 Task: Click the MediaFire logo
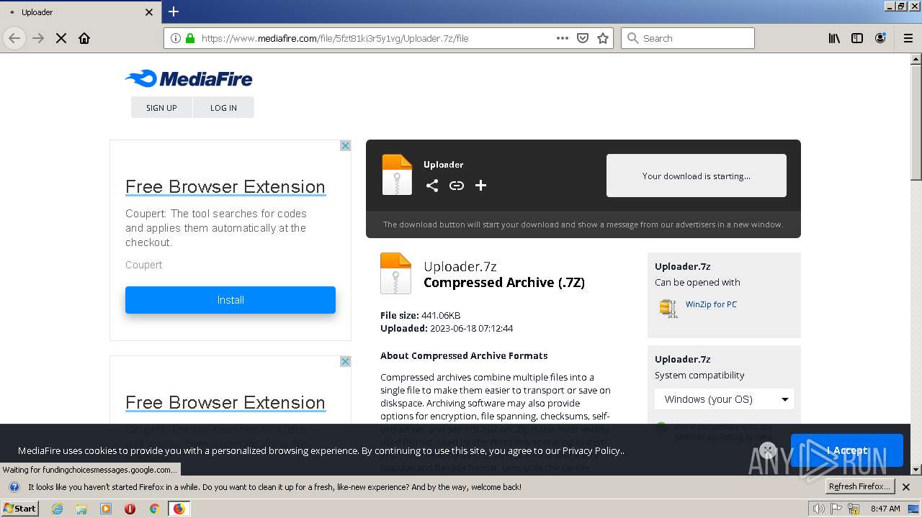click(189, 78)
